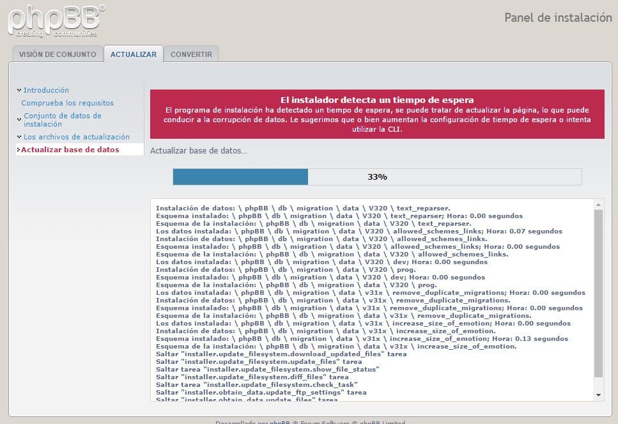Open Comprueba los requisitos in sidebar

pos(67,103)
